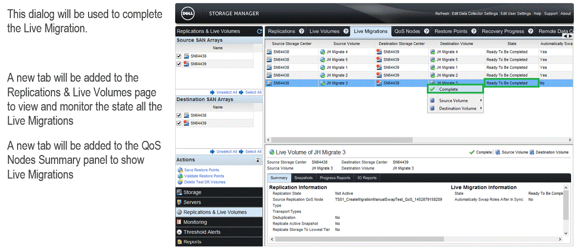
Task: Collapse the Actions panel
Action: point(258,160)
